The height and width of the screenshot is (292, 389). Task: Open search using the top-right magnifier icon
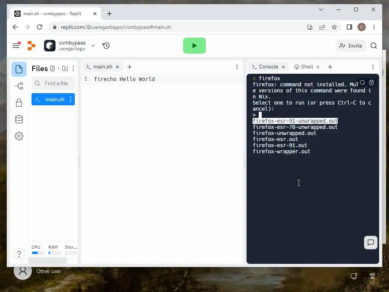point(374,46)
